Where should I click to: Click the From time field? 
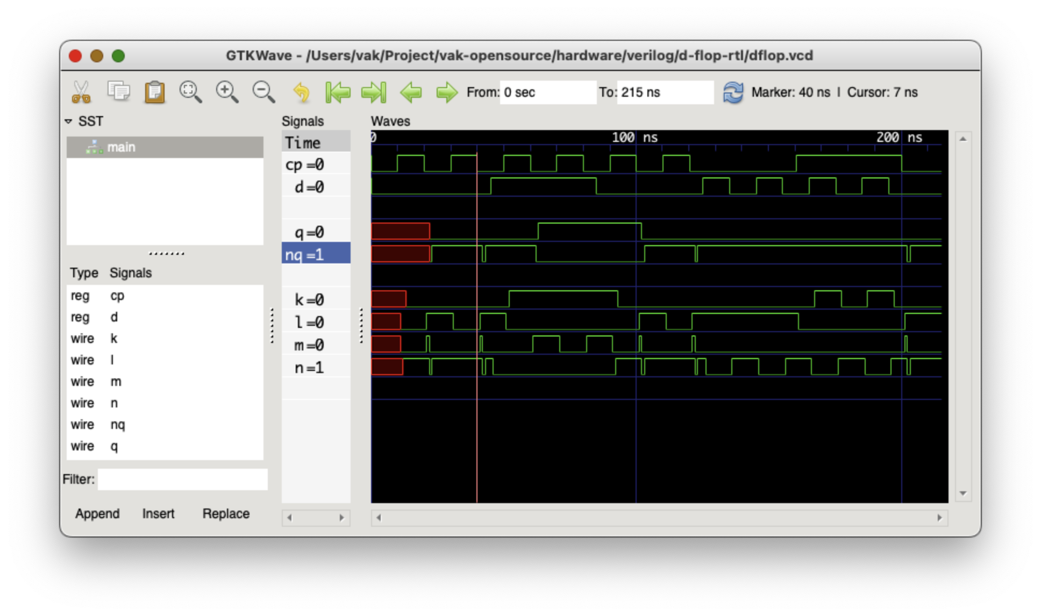[x=547, y=92]
